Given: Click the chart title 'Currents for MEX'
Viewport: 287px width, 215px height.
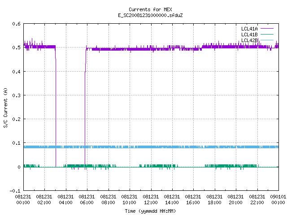Looking at the screenshot, I should (150, 9).
